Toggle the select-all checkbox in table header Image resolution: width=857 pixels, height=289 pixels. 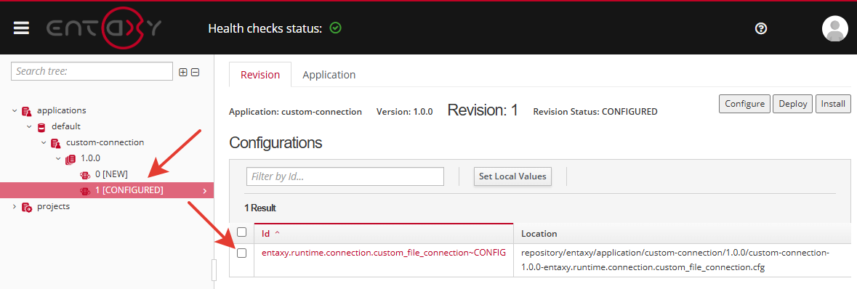241,232
